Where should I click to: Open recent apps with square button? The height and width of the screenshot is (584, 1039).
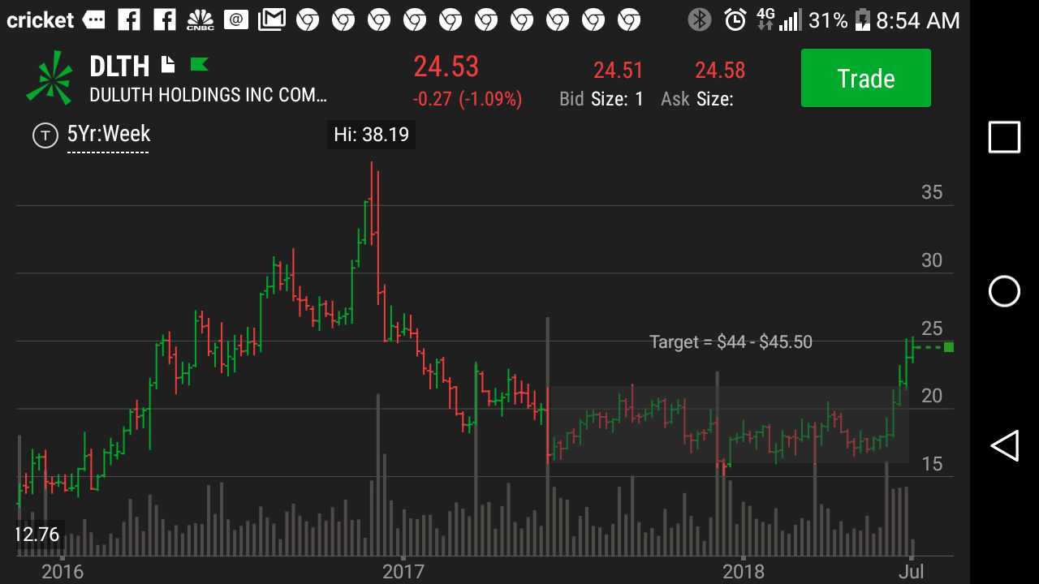(1004, 137)
